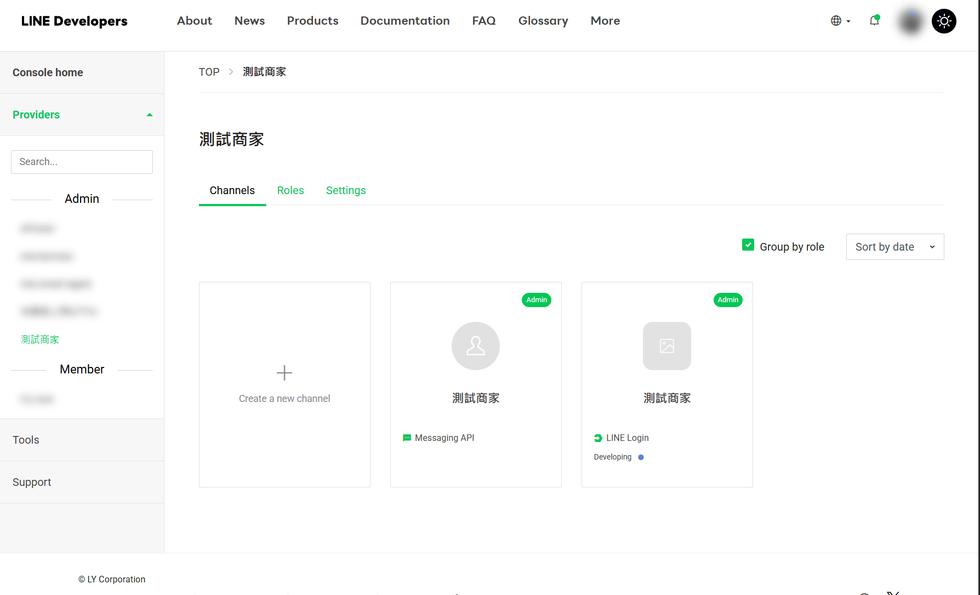Open the More menu
The height and width of the screenshot is (595, 980).
(x=606, y=21)
